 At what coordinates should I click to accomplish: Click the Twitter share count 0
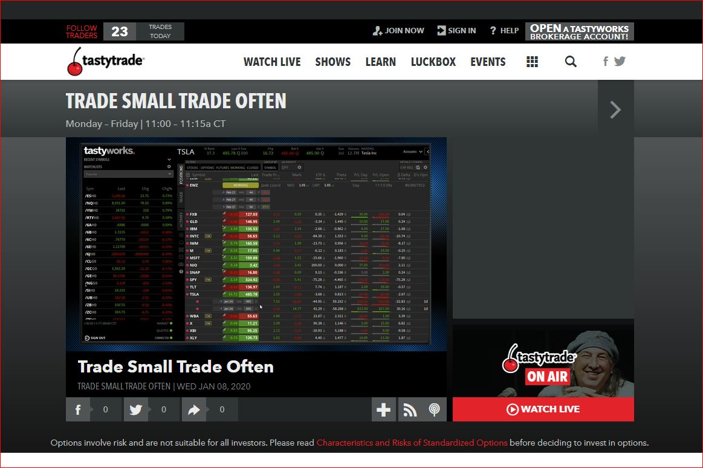point(164,409)
